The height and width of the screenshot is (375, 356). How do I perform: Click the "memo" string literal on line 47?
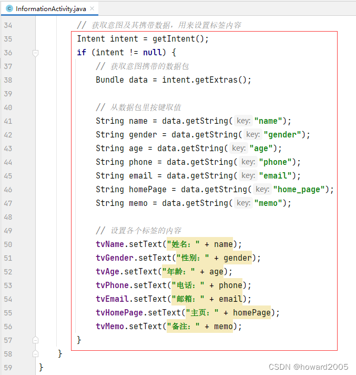tap(268, 203)
